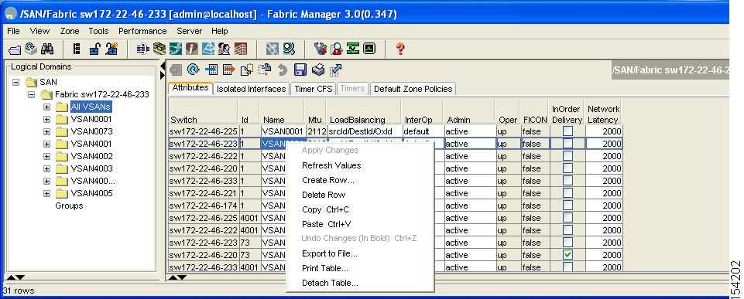
Task: Click the open fabric folder icon
Action: click(x=15, y=49)
